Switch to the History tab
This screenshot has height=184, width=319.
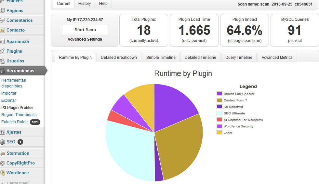pos(85,4)
